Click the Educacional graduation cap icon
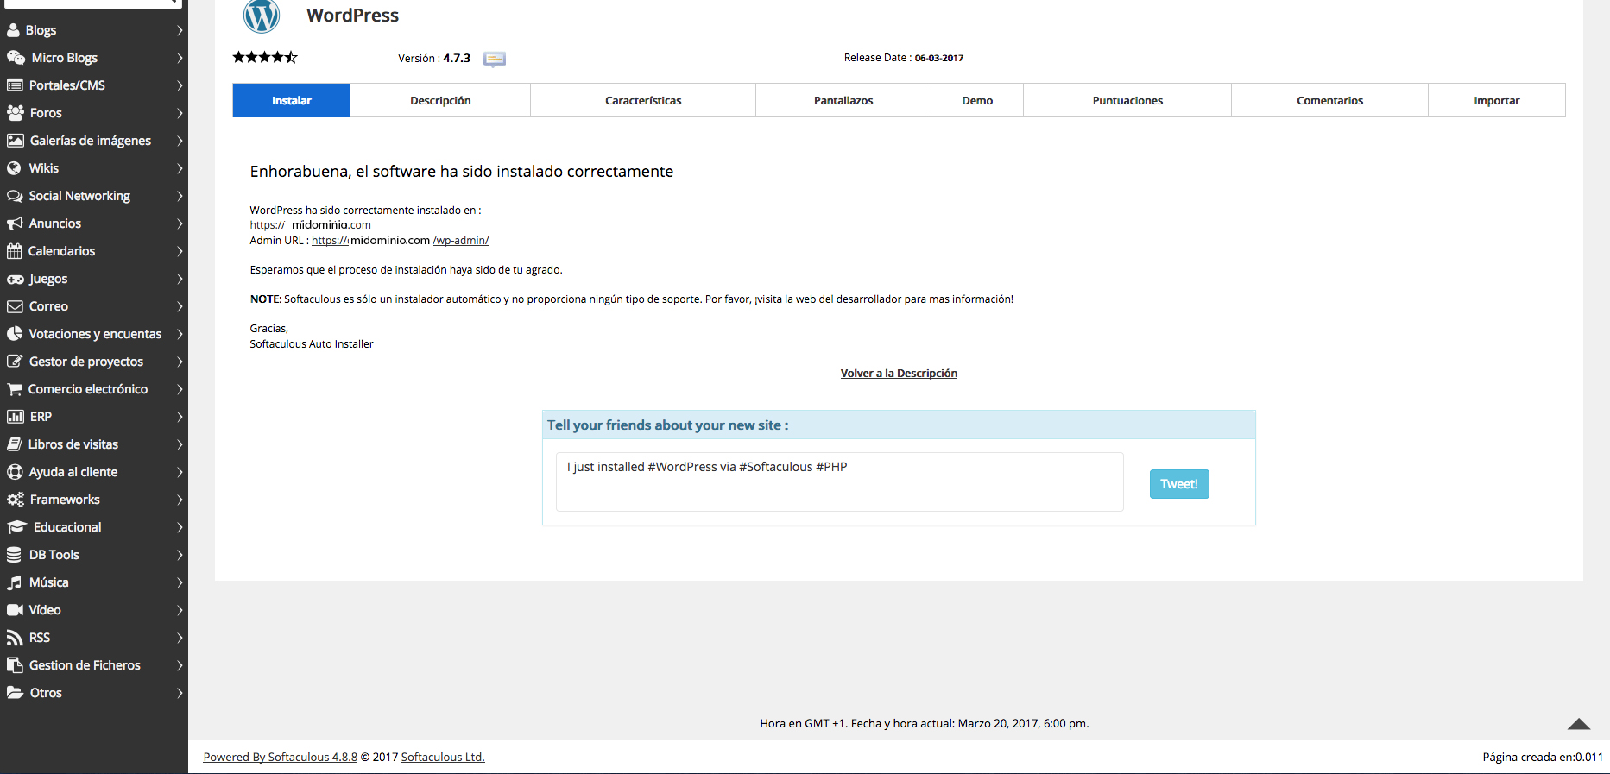The width and height of the screenshot is (1610, 774). pyautogui.click(x=17, y=527)
